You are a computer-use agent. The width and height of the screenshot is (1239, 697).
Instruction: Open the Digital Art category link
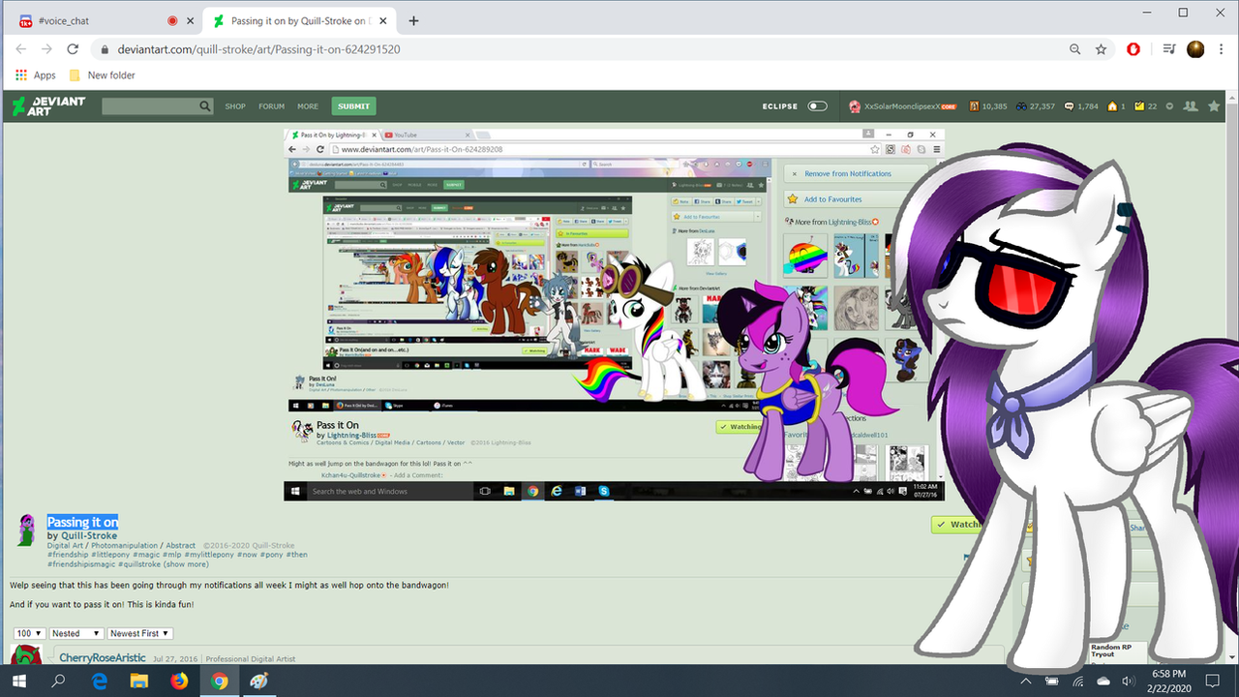click(x=67, y=545)
